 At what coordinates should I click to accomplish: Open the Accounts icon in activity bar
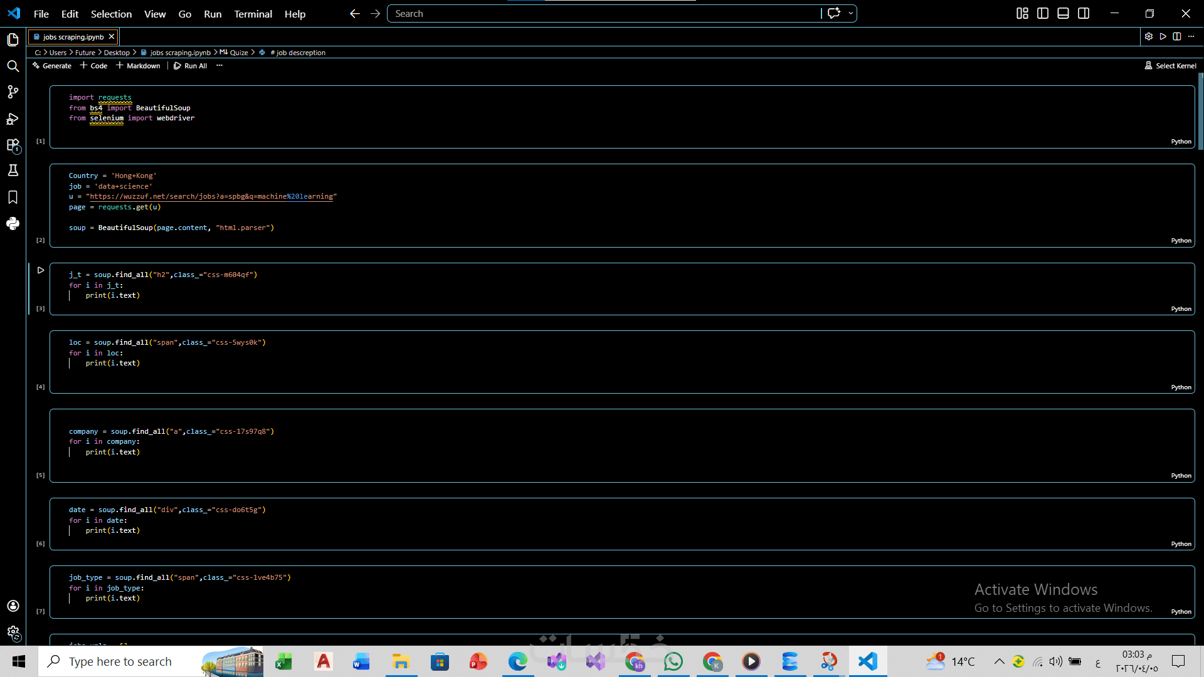(x=13, y=606)
